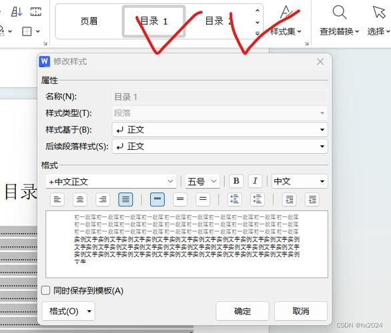Screen dimensions: 391x333
Task: Set align right in dialog
Action: pyautogui.click(x=103, y=199)
